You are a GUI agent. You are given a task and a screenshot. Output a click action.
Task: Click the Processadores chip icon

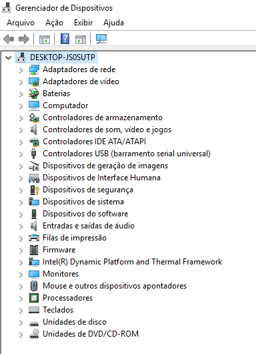point(34,298)
